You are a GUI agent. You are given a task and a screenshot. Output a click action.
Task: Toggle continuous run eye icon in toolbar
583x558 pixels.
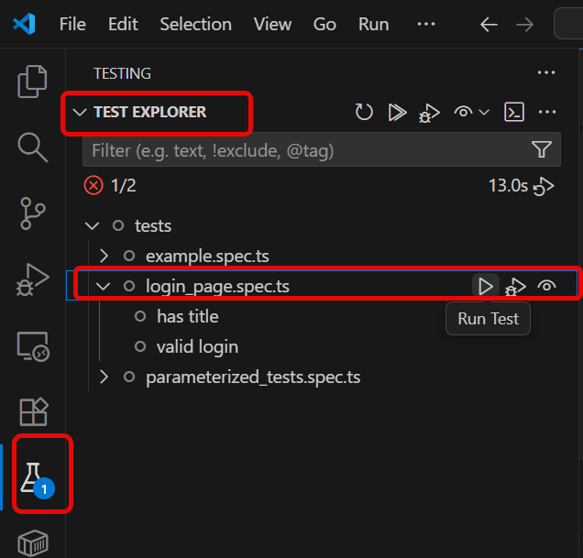click(x=464, y=112)
